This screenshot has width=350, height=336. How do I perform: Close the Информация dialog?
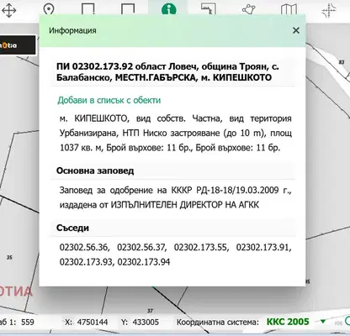point(296,30)
